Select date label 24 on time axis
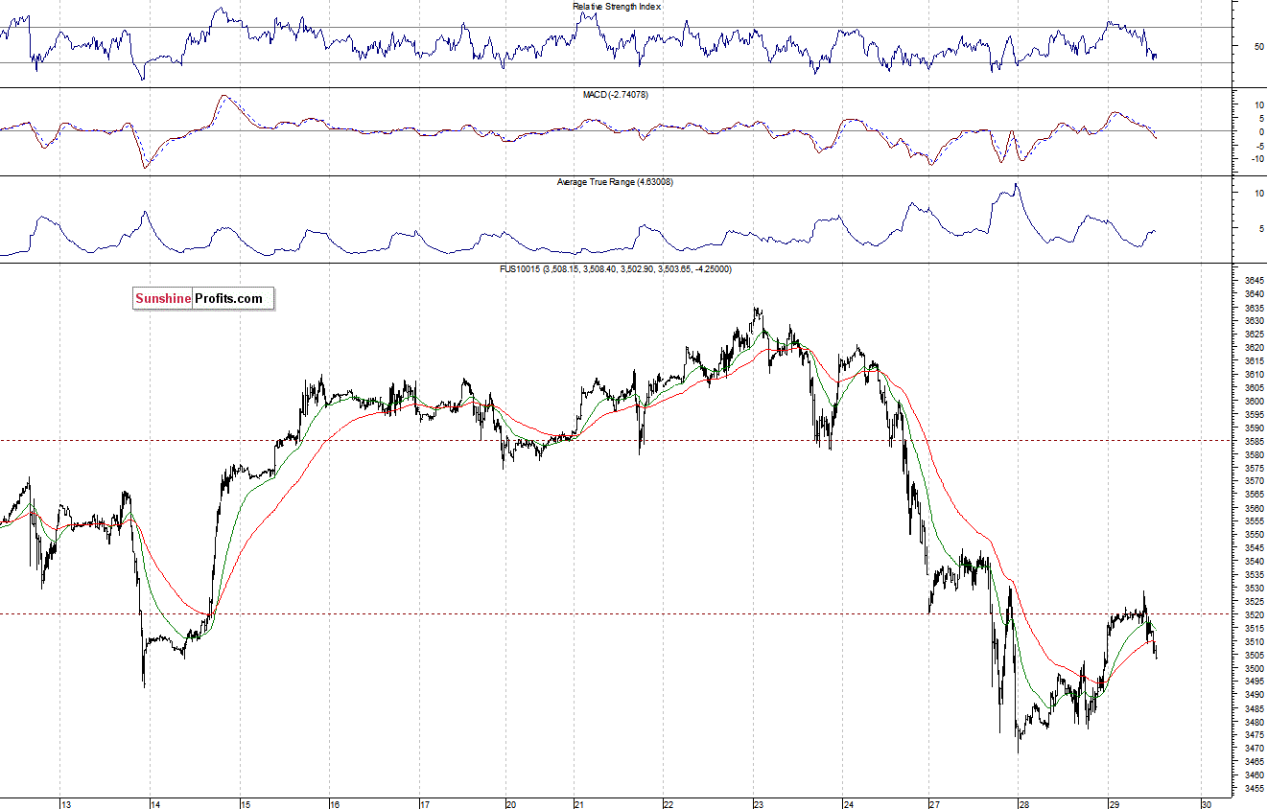The width and height of the screenshot is (1267, 809). point(848,803)
